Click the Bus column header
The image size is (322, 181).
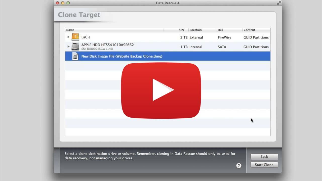(x=221, y=30)
